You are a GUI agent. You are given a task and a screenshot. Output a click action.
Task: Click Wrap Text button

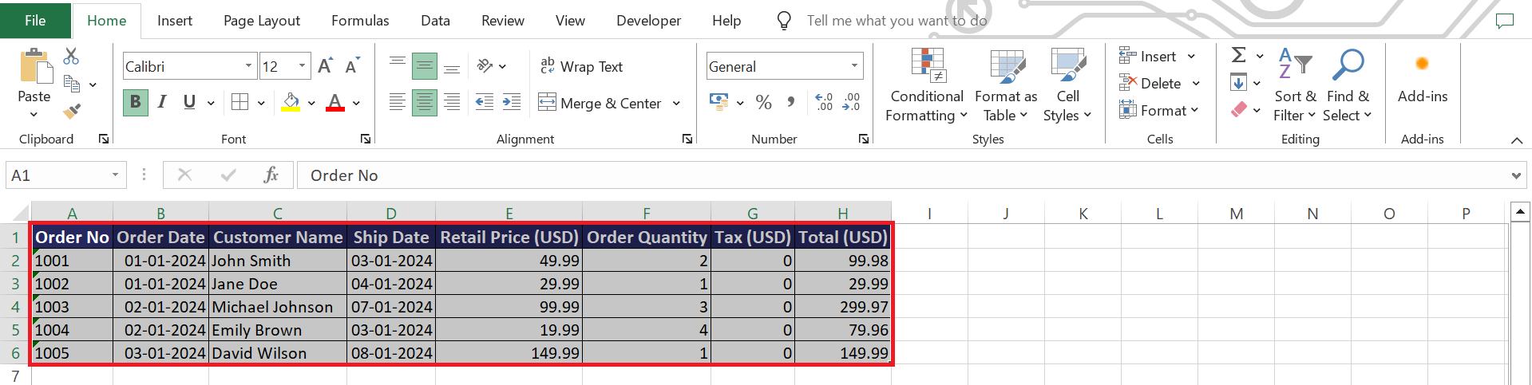click(581, 66)
